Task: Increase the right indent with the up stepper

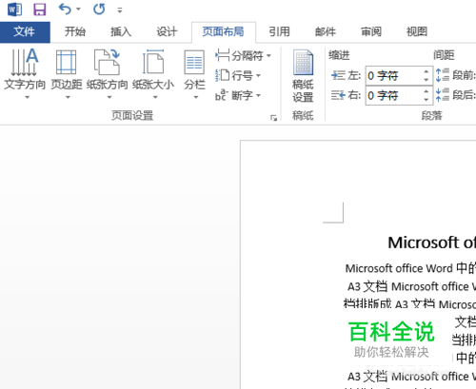Action: 426,91
